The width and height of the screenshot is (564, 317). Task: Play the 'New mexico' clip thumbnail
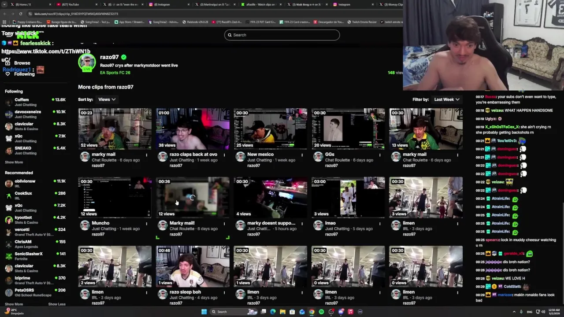[270, 129]
